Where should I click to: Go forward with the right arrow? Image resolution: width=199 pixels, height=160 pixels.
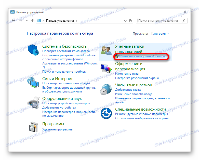(21, 20)
